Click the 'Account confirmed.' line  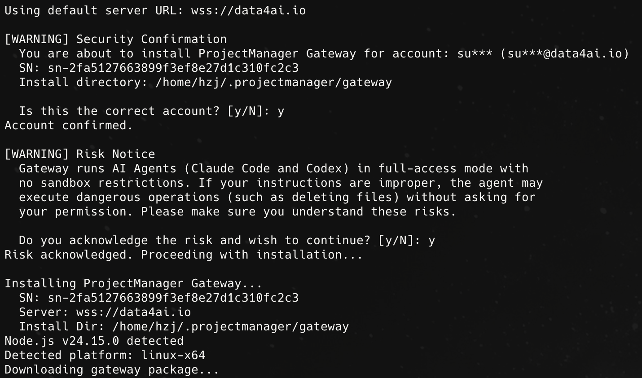[x=69, y=125]
